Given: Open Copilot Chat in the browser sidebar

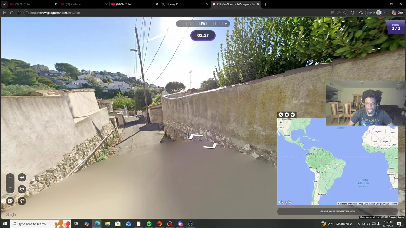Looking at the screenshot, I should point(397,13).
